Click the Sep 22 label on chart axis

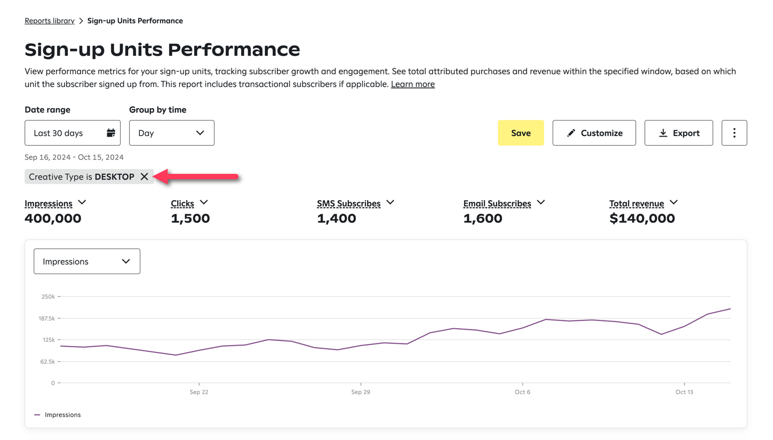(198, 392)
